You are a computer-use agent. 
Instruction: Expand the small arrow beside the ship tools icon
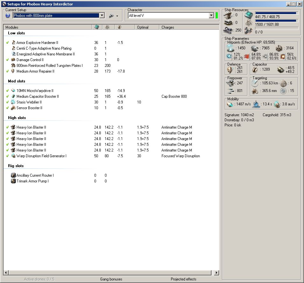click(117, 16)
